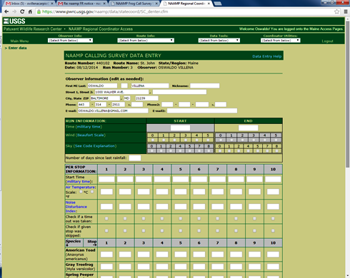350x278 pixels.
Task: Open the Data Entry Help link
Action: pos(267,56)
